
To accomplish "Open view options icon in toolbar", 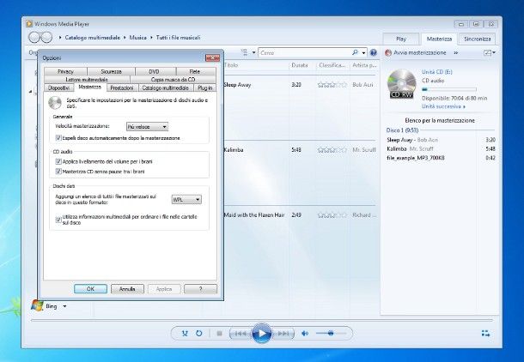I will (245, 52).
